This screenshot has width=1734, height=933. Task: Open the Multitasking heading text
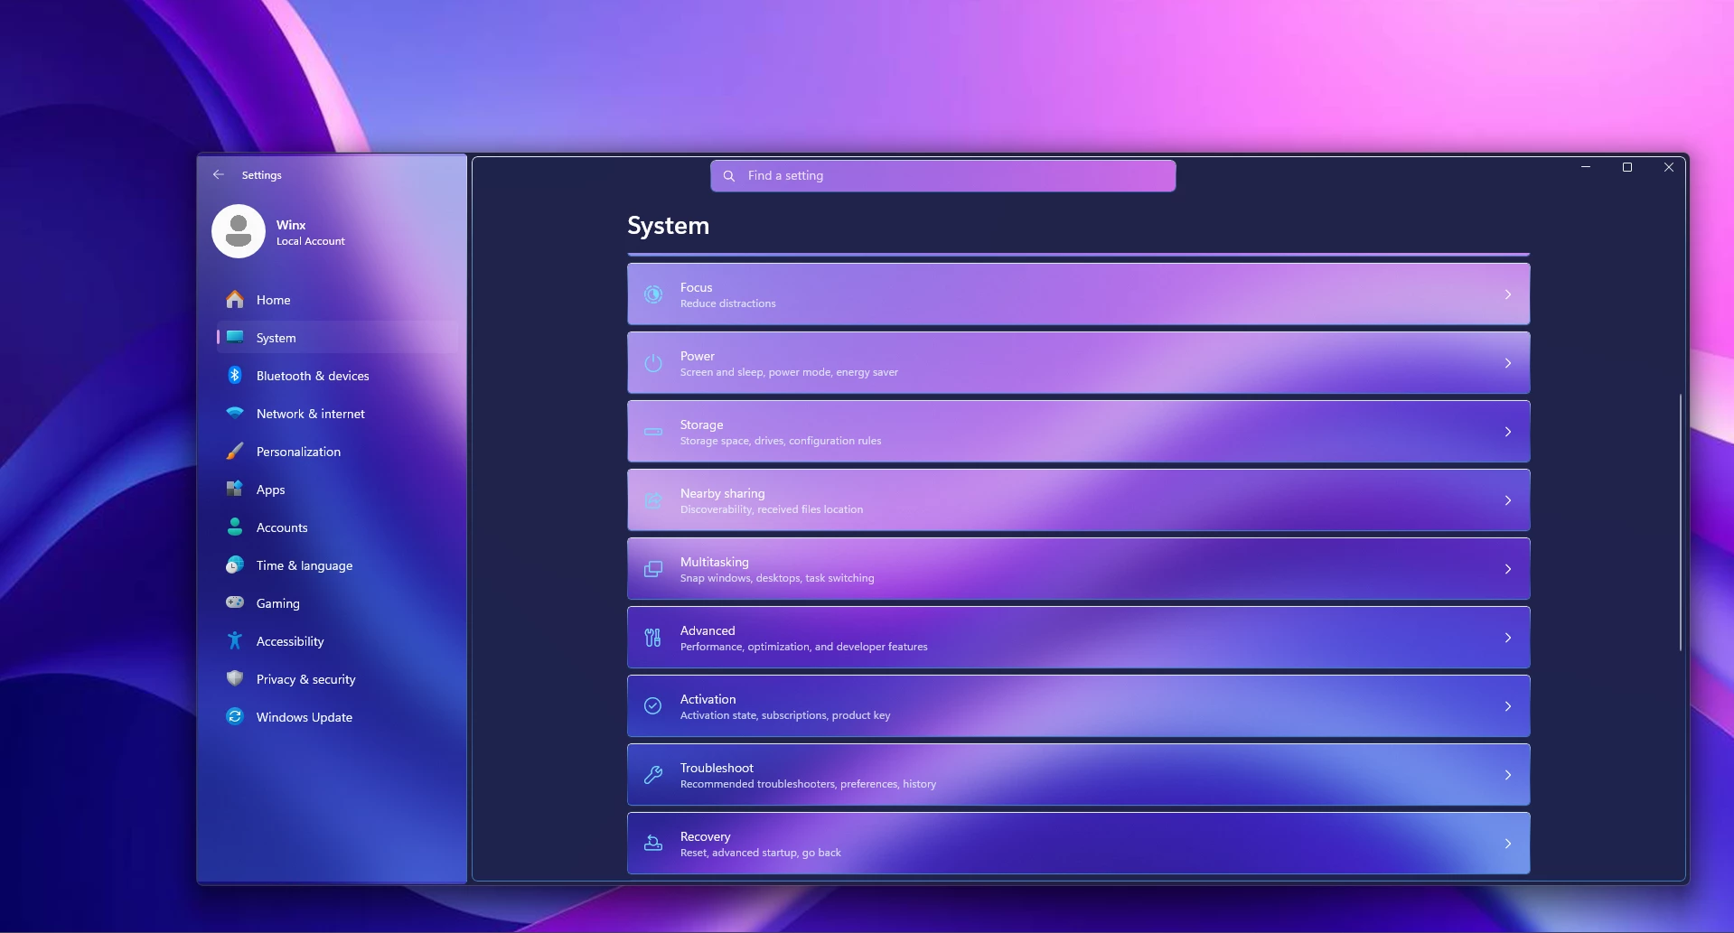click(715, 562)
